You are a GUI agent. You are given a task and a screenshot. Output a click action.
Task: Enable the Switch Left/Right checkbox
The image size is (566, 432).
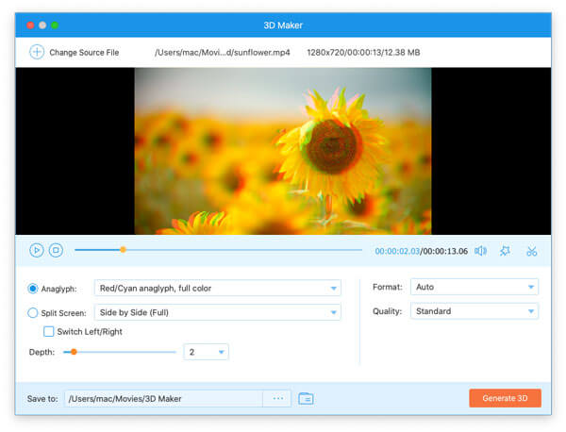(49, 332)
